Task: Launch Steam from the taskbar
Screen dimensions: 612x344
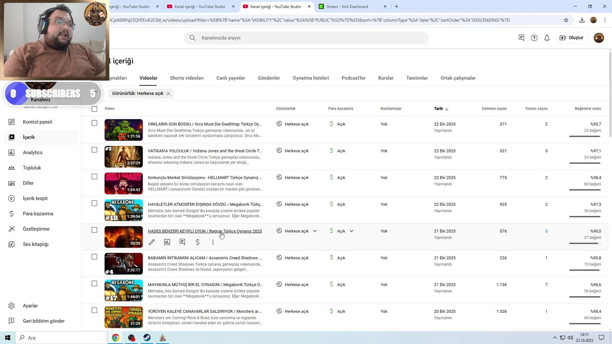Action: pyautogui.click(x=147, y=338)
